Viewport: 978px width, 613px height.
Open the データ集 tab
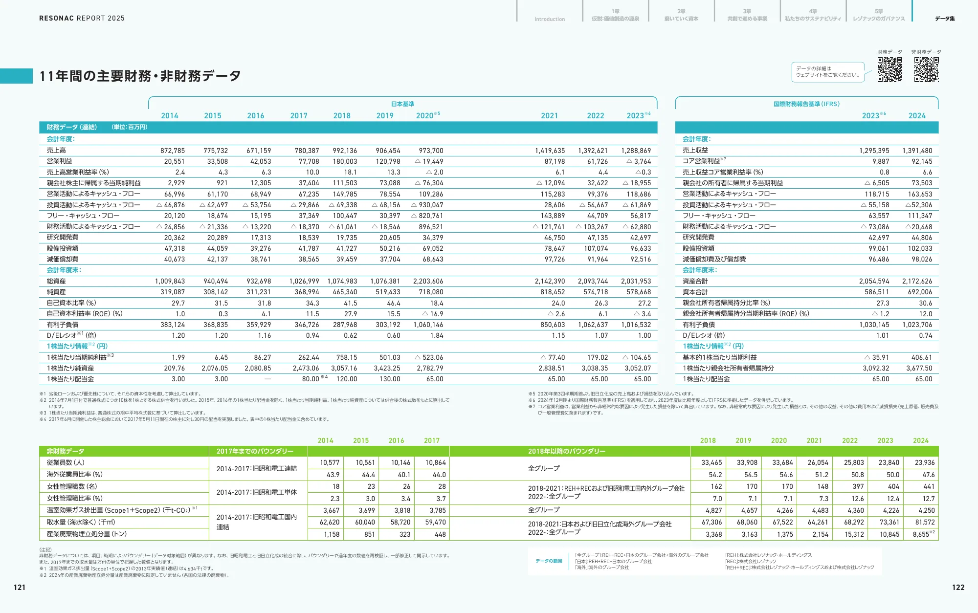click(945, 18)
